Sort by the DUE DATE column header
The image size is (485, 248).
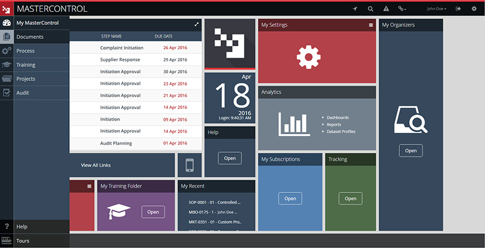(x=164, y=36)
